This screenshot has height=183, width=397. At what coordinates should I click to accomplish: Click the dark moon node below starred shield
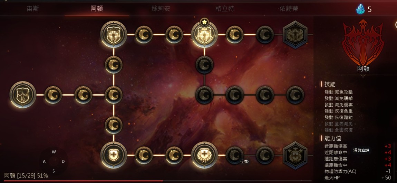click(204, 65)
